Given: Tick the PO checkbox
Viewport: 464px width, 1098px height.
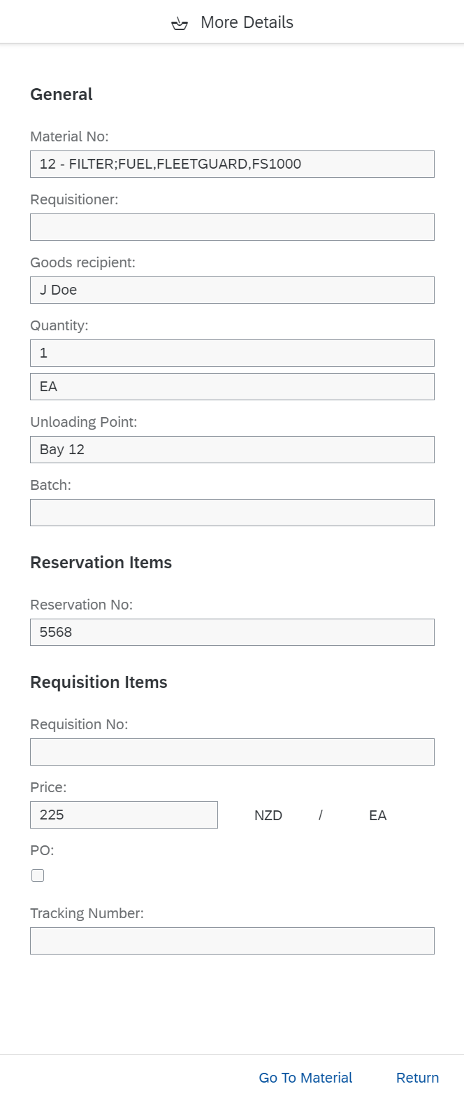Looking at the screenshot, I should point(38,875).
